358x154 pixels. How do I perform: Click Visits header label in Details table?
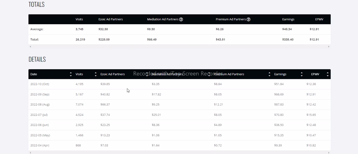tap(79, 74)
